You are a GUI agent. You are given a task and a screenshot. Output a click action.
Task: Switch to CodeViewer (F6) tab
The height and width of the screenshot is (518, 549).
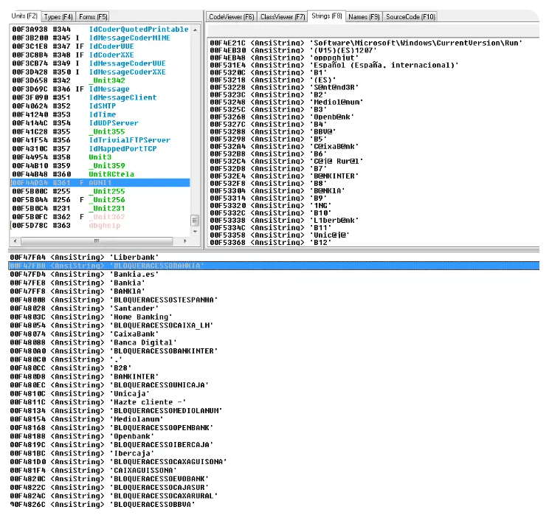[231, 17]
